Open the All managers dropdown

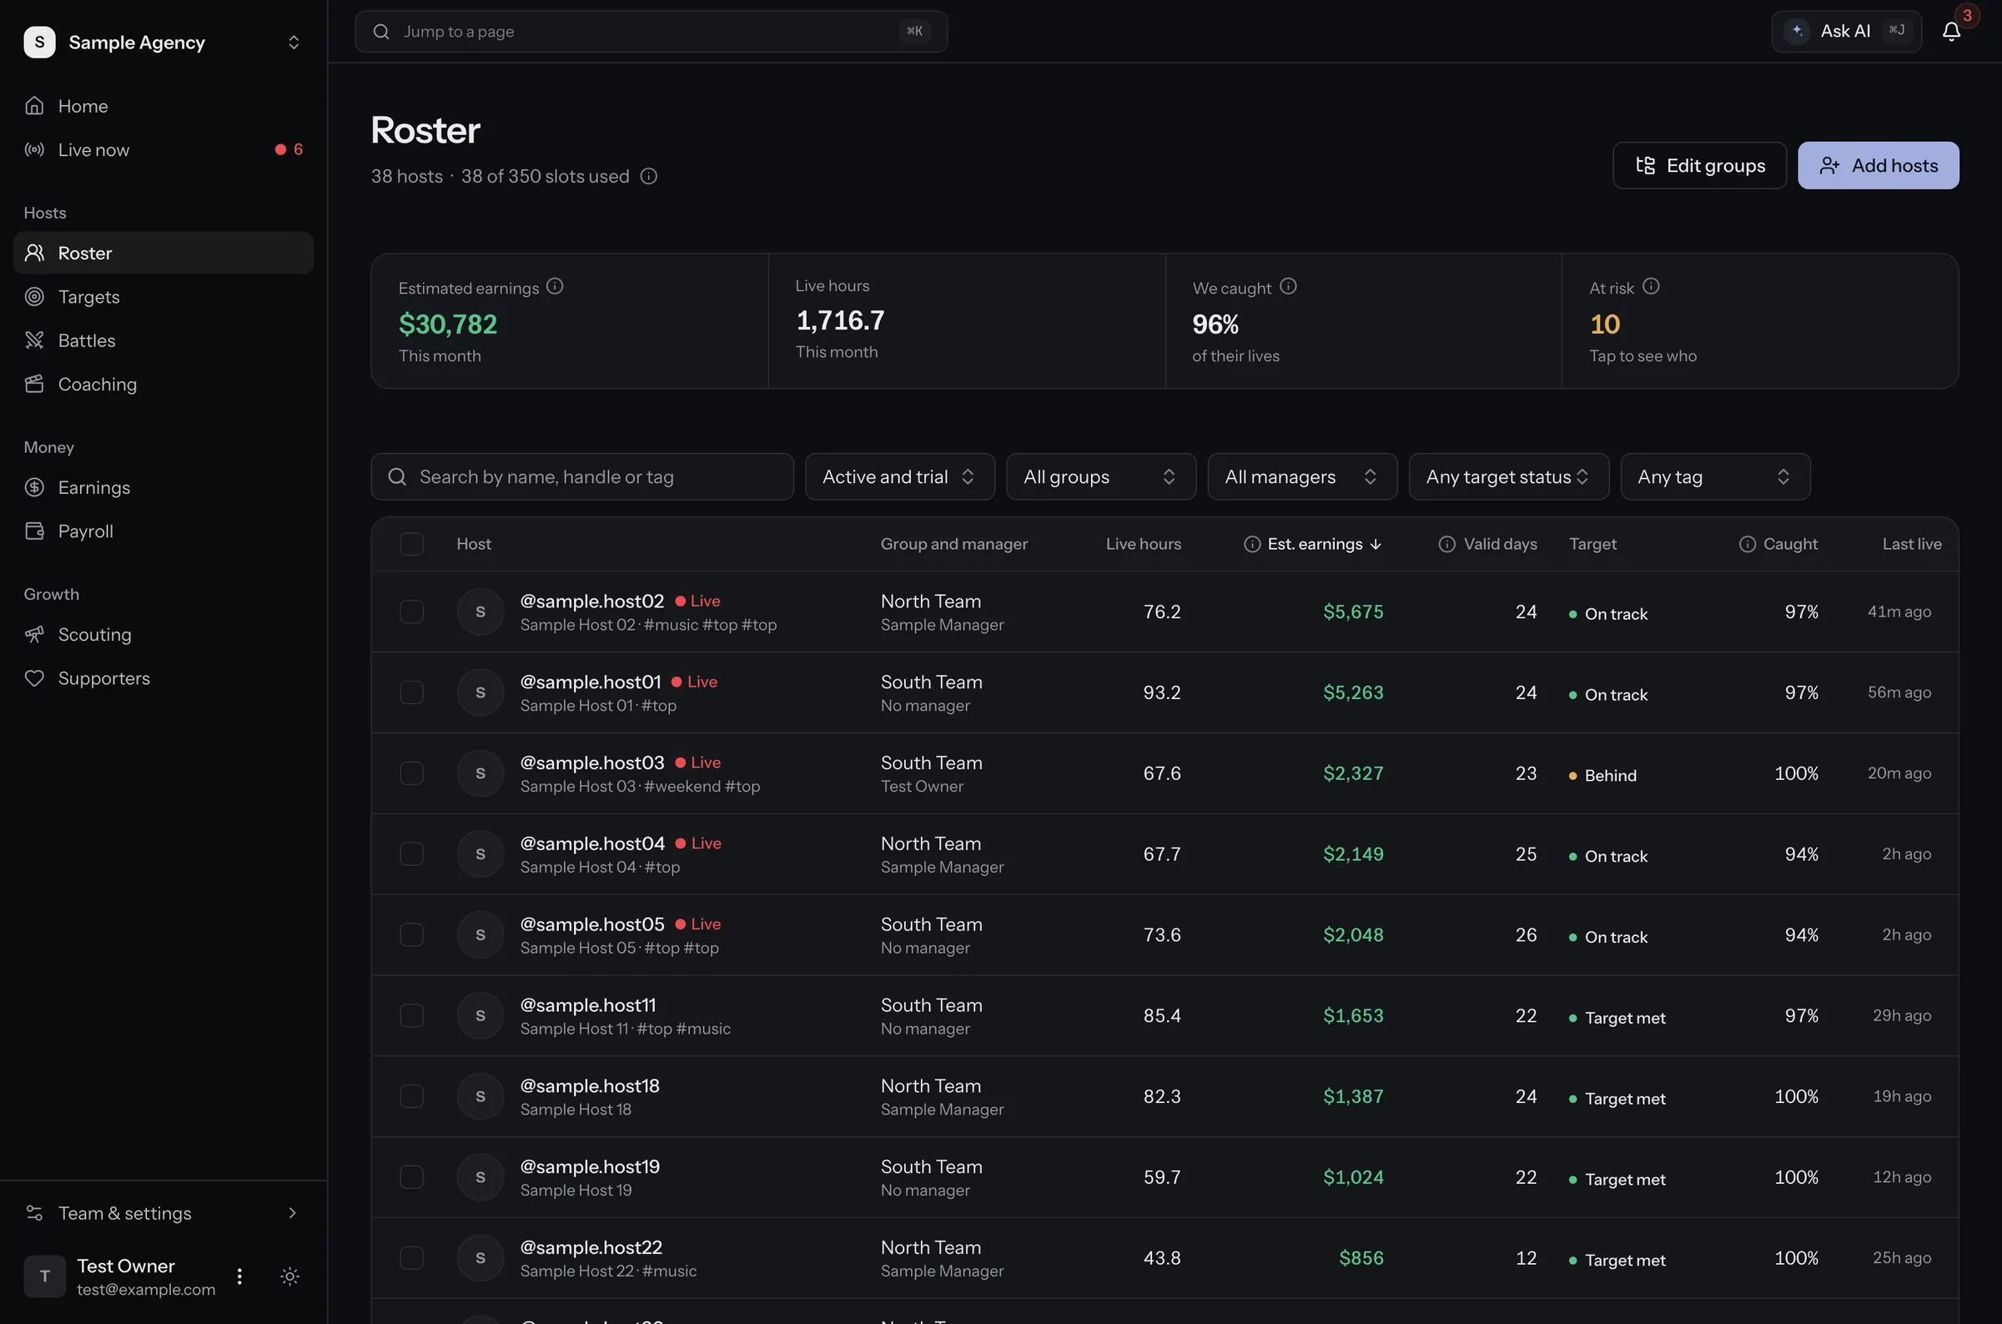click(x=1301, y=476)
